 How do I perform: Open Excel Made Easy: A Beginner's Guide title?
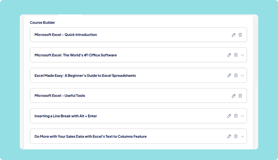85,76
